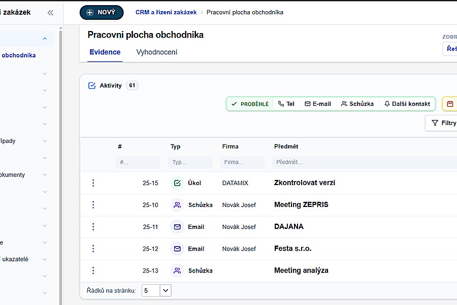Click the Úkol type icon in row 25-15
The height and width of the screenshot is (305, 457).
[177, 183]
